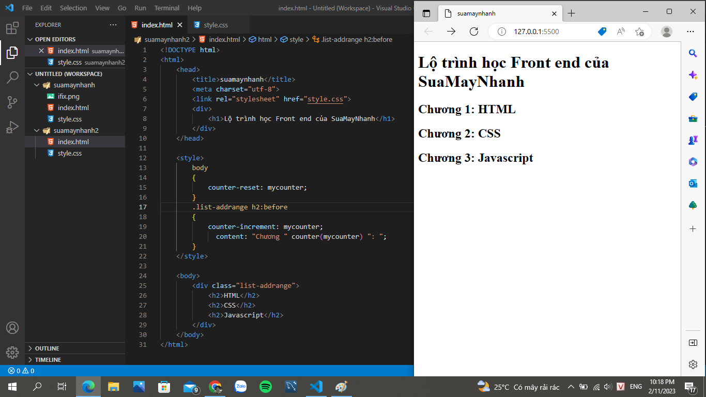Click the suamaynhanh2 breadcrumb folder

(x=167, y=39)
